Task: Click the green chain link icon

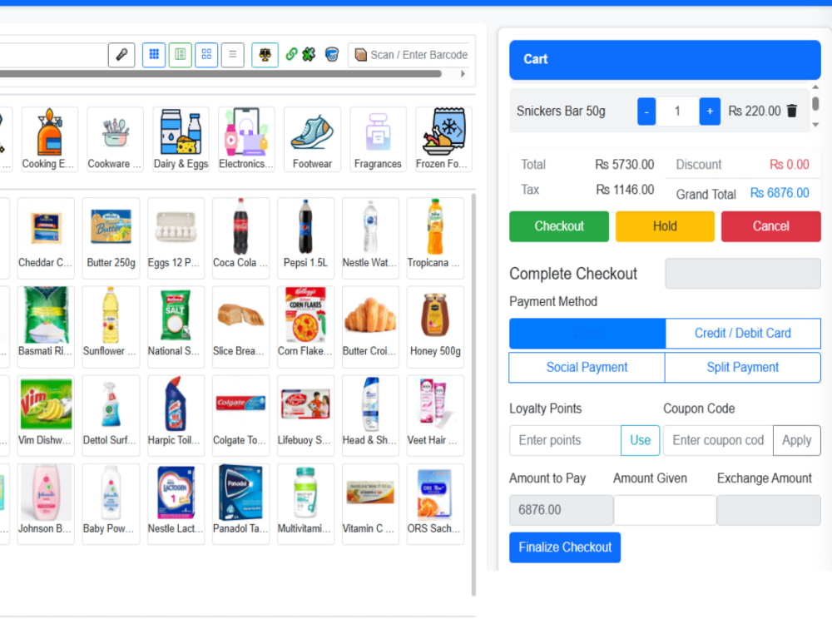Action: pyautogui.click(x=291, y=54)
